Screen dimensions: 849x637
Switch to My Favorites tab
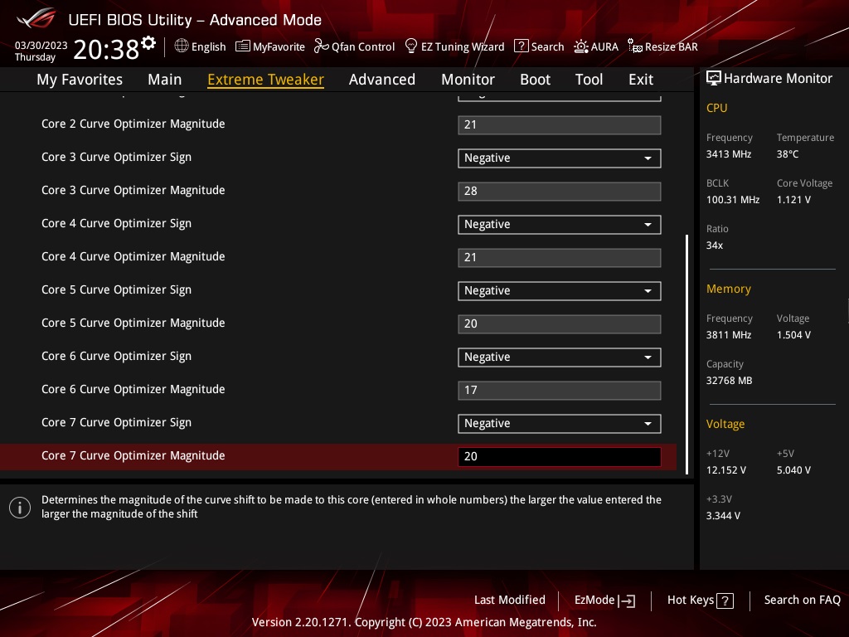coord(80,80)
